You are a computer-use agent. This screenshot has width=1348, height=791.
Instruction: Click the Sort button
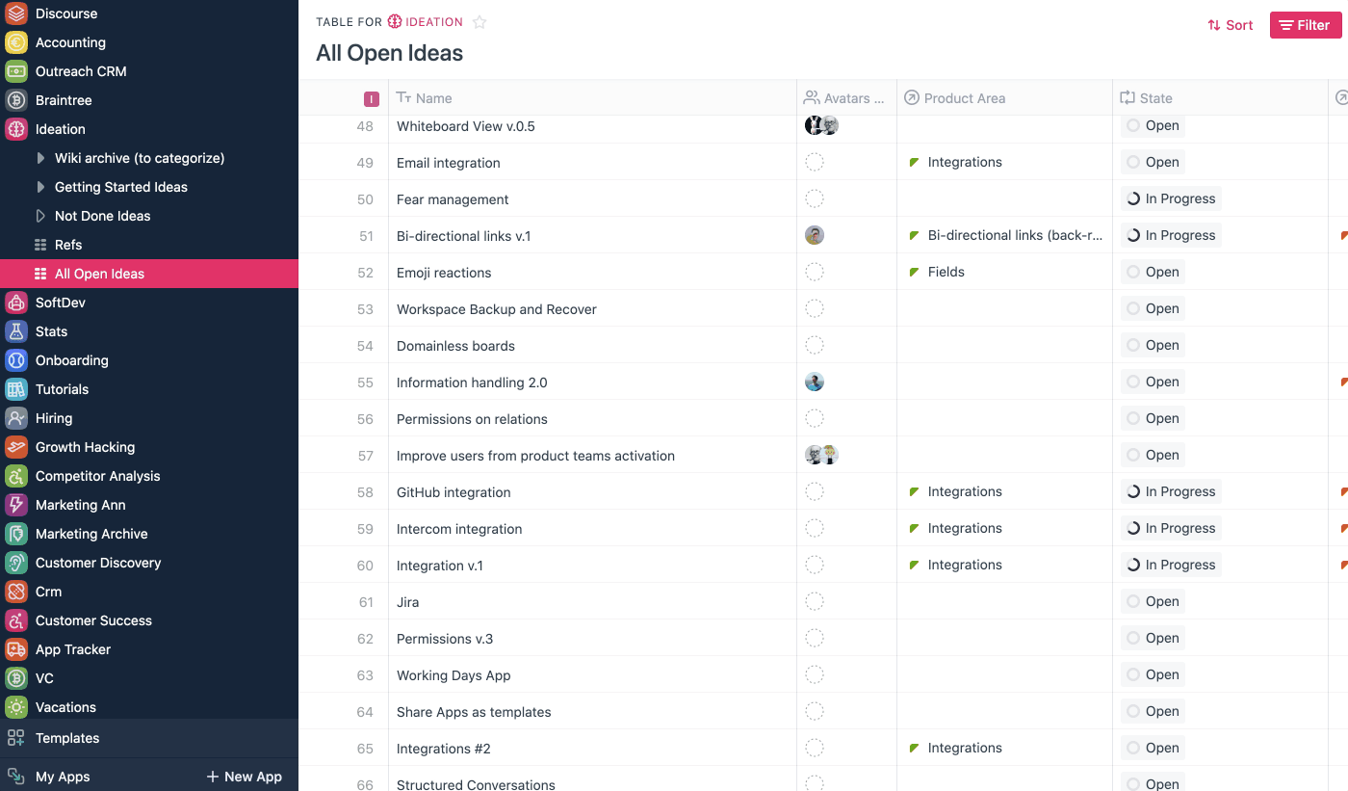(x=1231, y=25)
